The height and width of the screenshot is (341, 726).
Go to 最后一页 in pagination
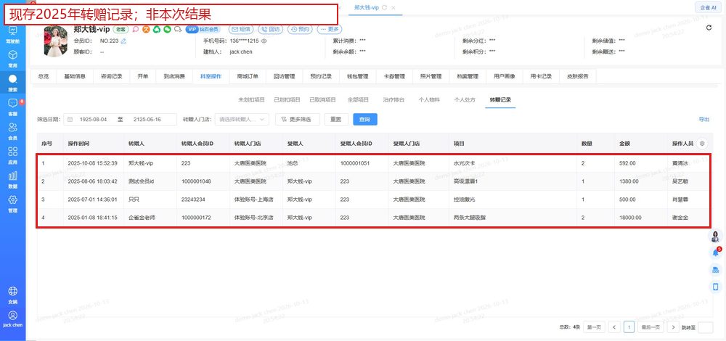(650, 327)
